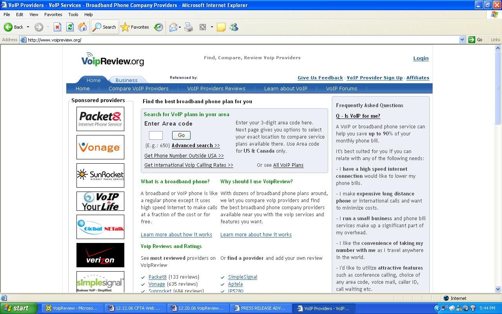This screenshot has height=314, width=502.
Task: Click the Favorites star toolbar button
Action: click(x=135, y=27)
